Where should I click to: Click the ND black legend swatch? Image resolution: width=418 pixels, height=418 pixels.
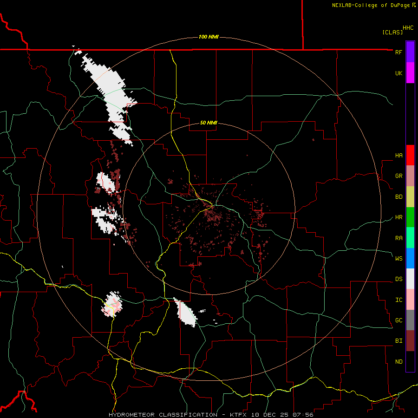click(410, 361)
